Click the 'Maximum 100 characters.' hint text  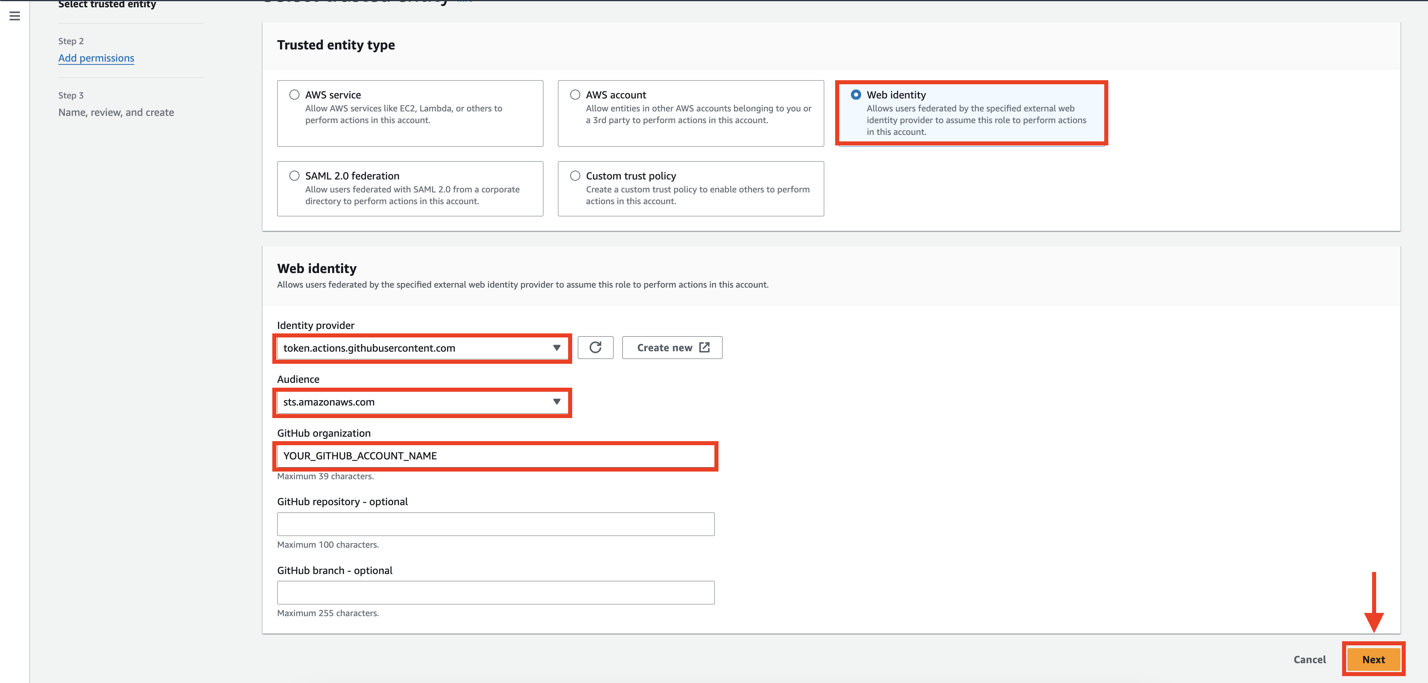pyautogui.click(x=328, y=545)
